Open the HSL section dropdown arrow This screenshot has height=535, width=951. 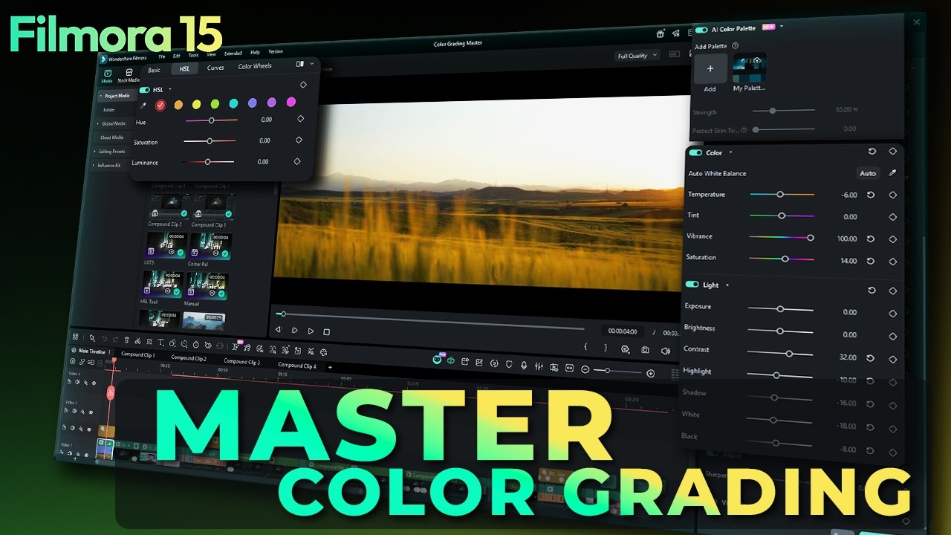(x=169, y=89)
